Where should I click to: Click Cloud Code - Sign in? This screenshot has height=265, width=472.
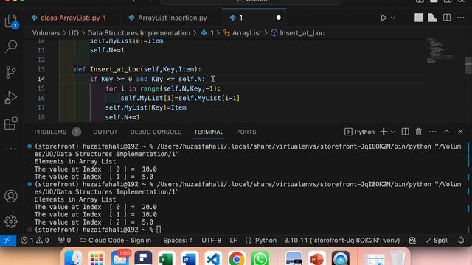(x=115, y=241)
